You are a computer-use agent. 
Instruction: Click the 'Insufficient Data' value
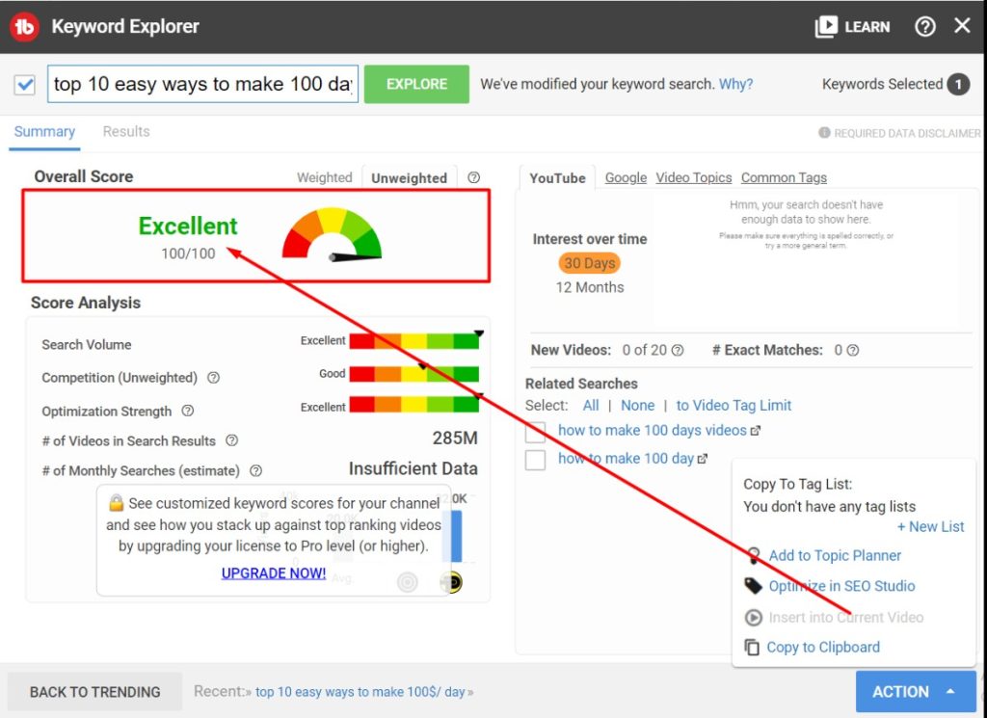[413, 468]
